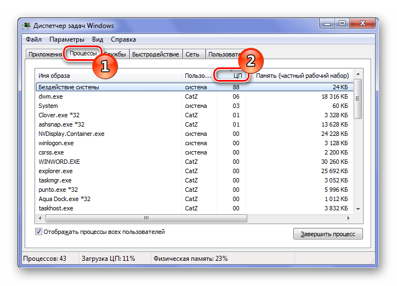
Task: Click the vertical scrollbar thumb
Action: pos(358,99)
